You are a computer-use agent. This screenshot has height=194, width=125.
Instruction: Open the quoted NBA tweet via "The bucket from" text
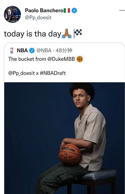pyautogui.click(x=28, y=59)
